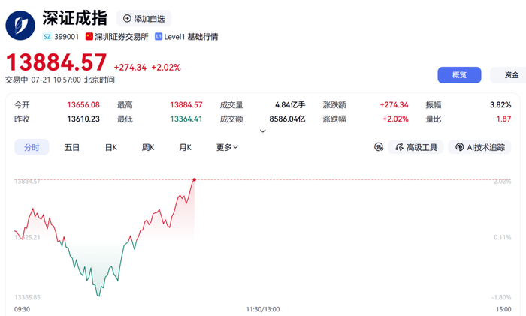Click the Shenzhen Component Index logo

[x=20, y=25]
